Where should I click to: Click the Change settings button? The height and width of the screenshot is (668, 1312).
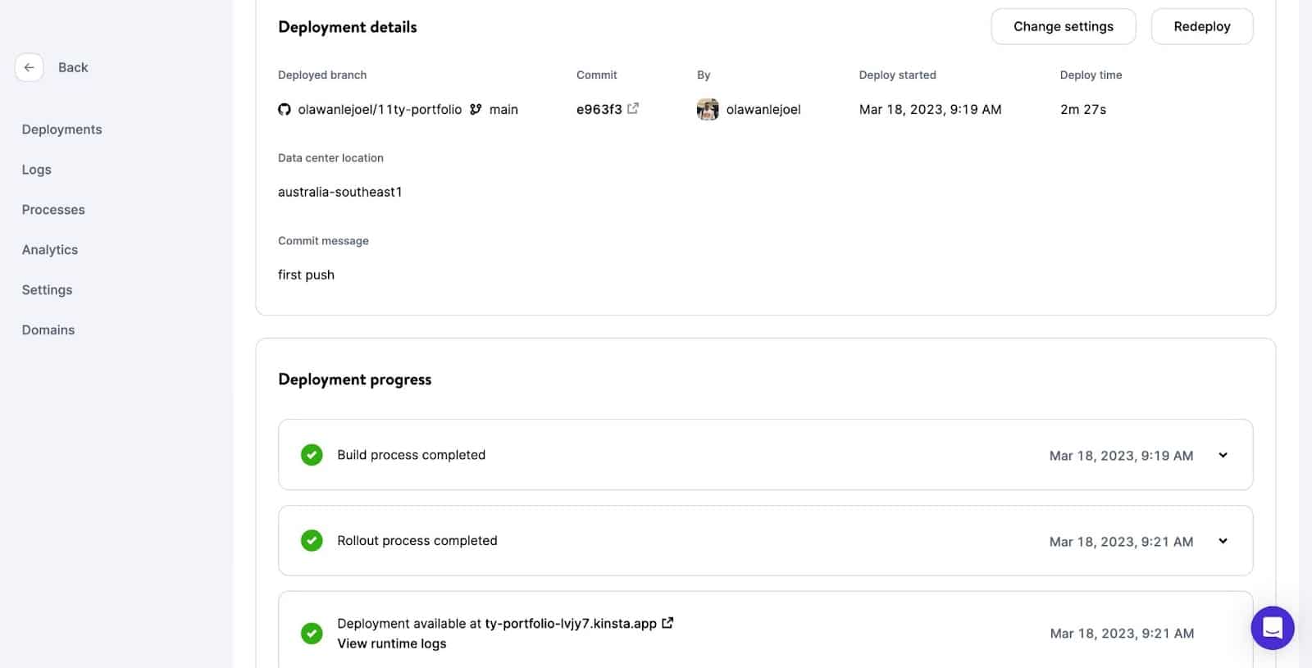pyautogui.click(x=1063, y=26)
